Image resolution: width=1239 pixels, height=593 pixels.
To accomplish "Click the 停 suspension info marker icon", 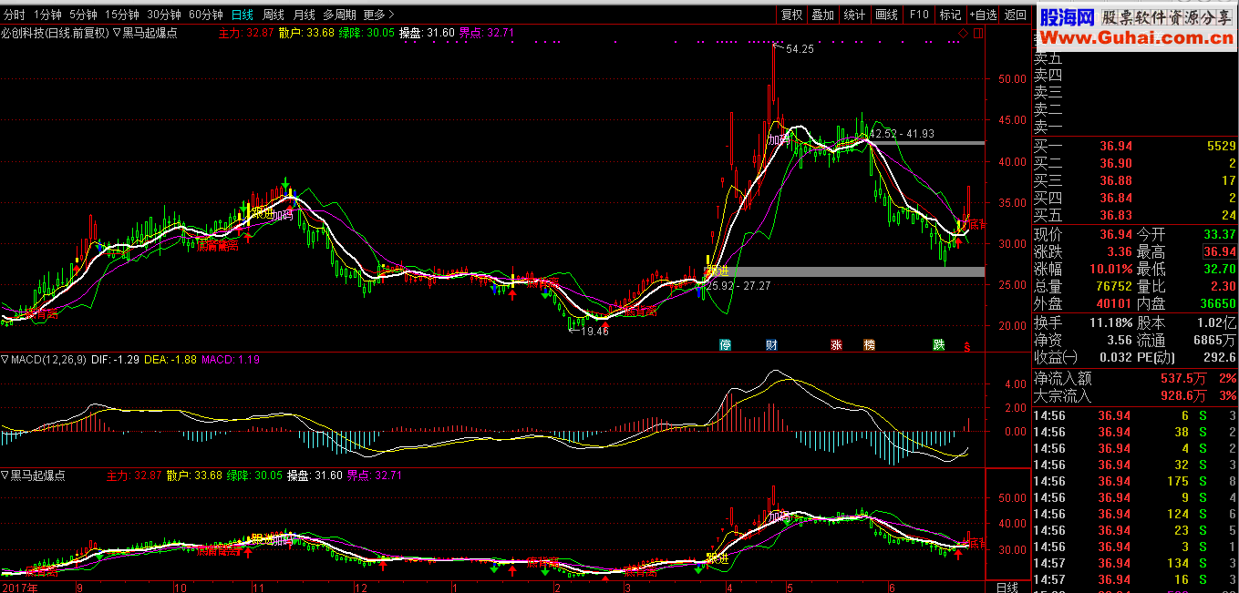I will (726, 345).
